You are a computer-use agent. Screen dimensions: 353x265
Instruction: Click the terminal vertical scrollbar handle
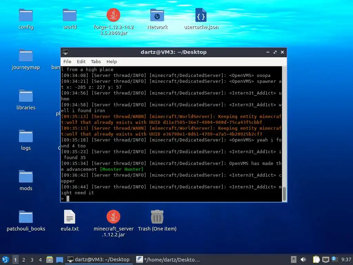tap(284, 194)
